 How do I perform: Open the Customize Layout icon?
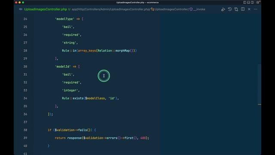coord(258,3)
